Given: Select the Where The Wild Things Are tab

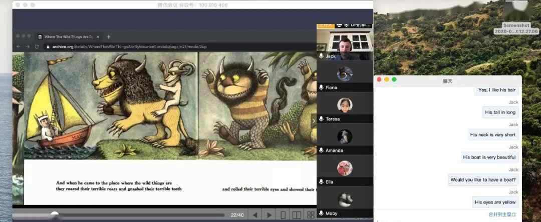Looking at the screenshot, I should [68, 37].
